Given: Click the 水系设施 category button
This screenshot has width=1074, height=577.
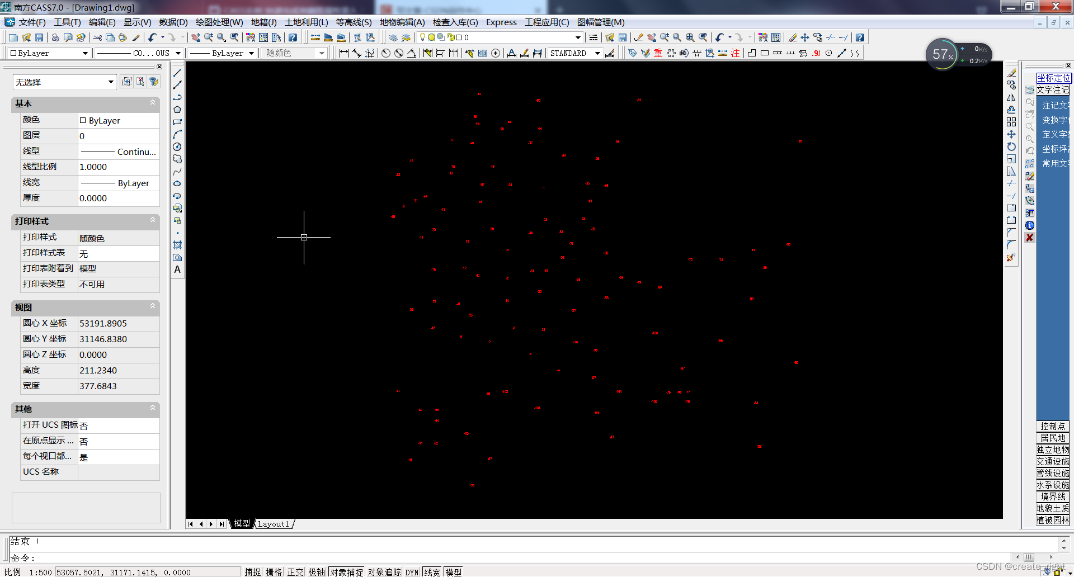Looking at the screenshot, I should (x=1053, y=485).
